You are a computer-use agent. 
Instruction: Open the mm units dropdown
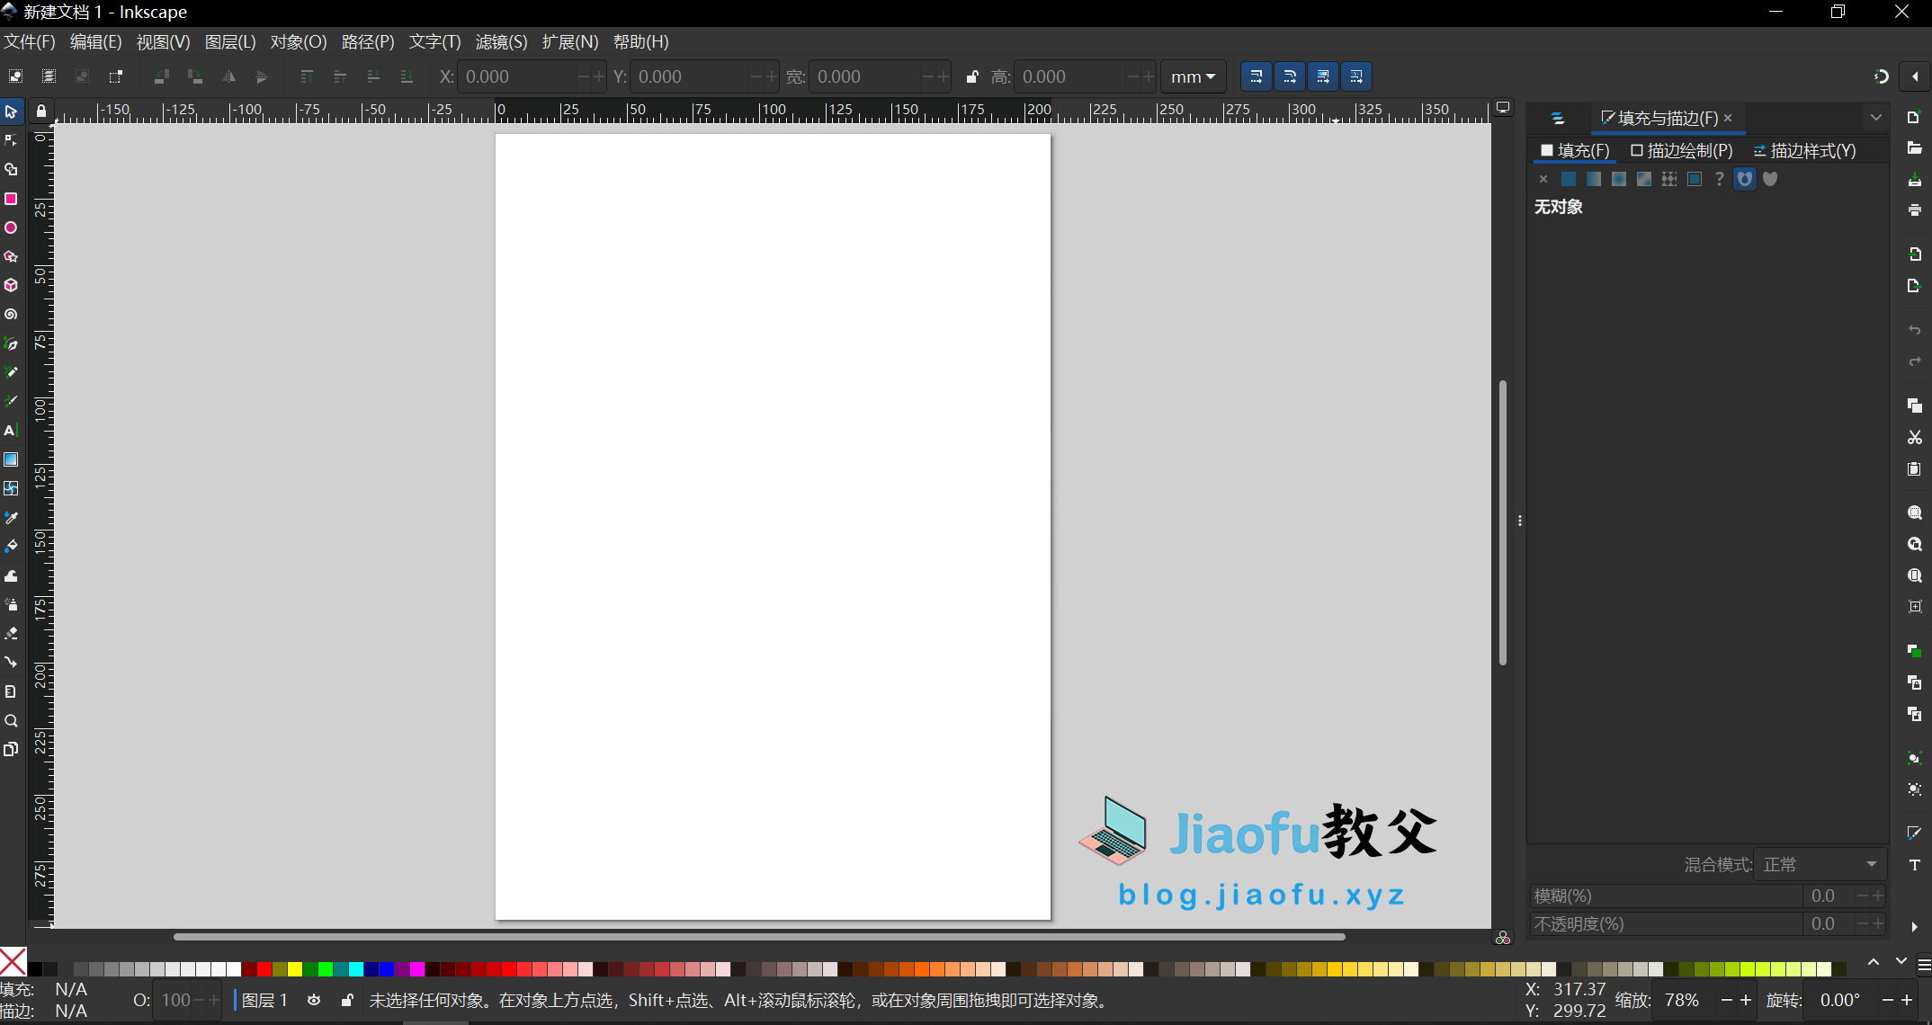[1193, 76]
